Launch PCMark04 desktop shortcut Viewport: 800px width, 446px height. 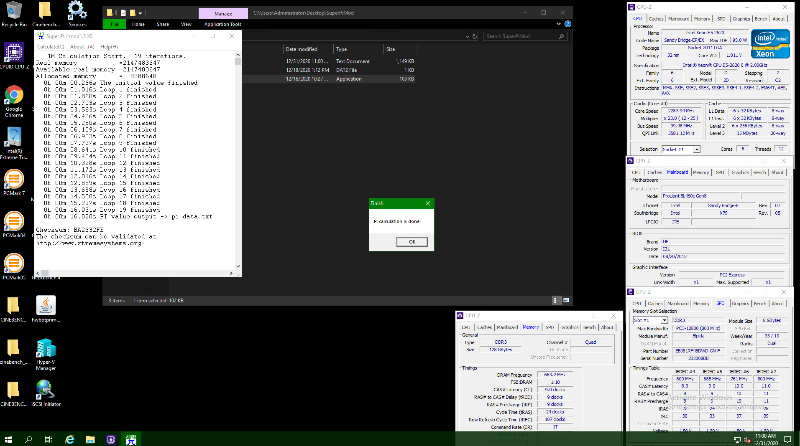[x=14, y=225]
